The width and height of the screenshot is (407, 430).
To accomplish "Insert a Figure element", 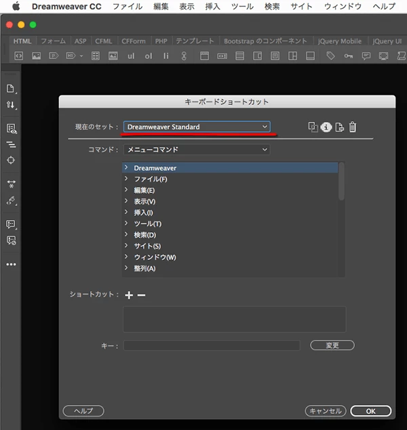I will [113, 56].
